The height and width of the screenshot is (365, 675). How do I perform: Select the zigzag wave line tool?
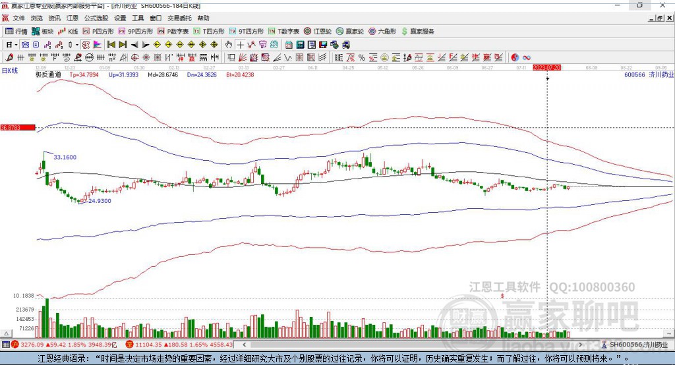pyautogui.click(x=288, y=58)
